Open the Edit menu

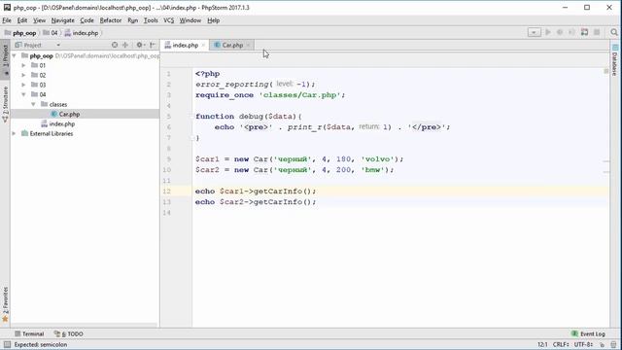click(x=22, y=20)
